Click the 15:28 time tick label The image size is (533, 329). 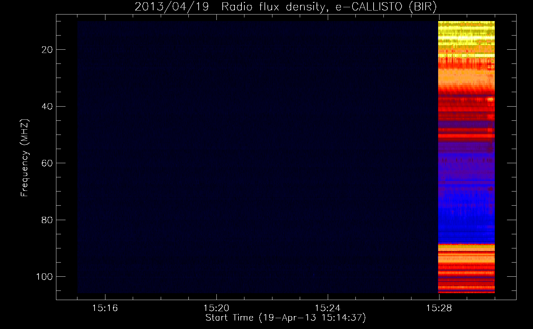click(439, 308)
